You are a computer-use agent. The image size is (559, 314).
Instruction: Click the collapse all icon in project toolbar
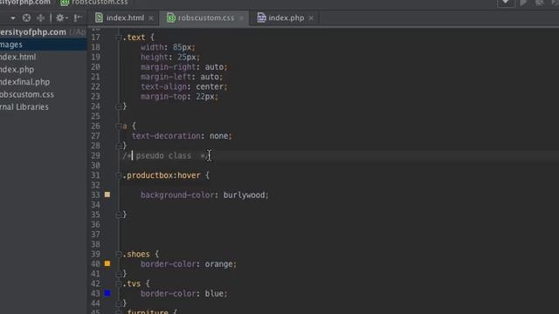[x=41, y=17]
